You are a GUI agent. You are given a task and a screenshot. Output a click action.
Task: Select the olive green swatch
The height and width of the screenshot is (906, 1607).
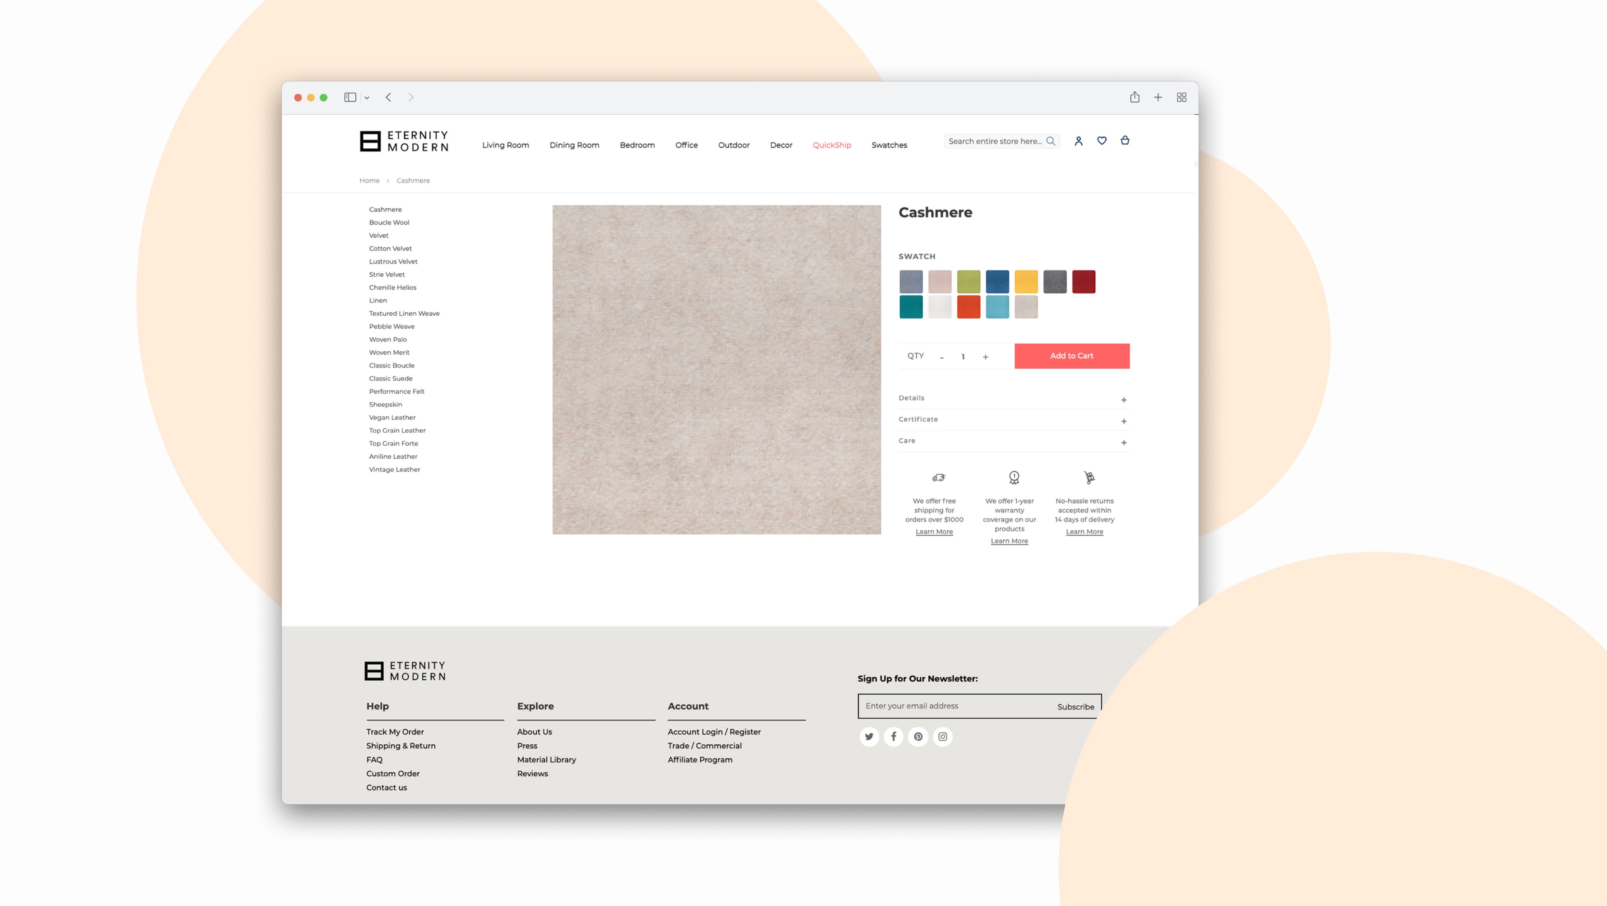[969, 282]
